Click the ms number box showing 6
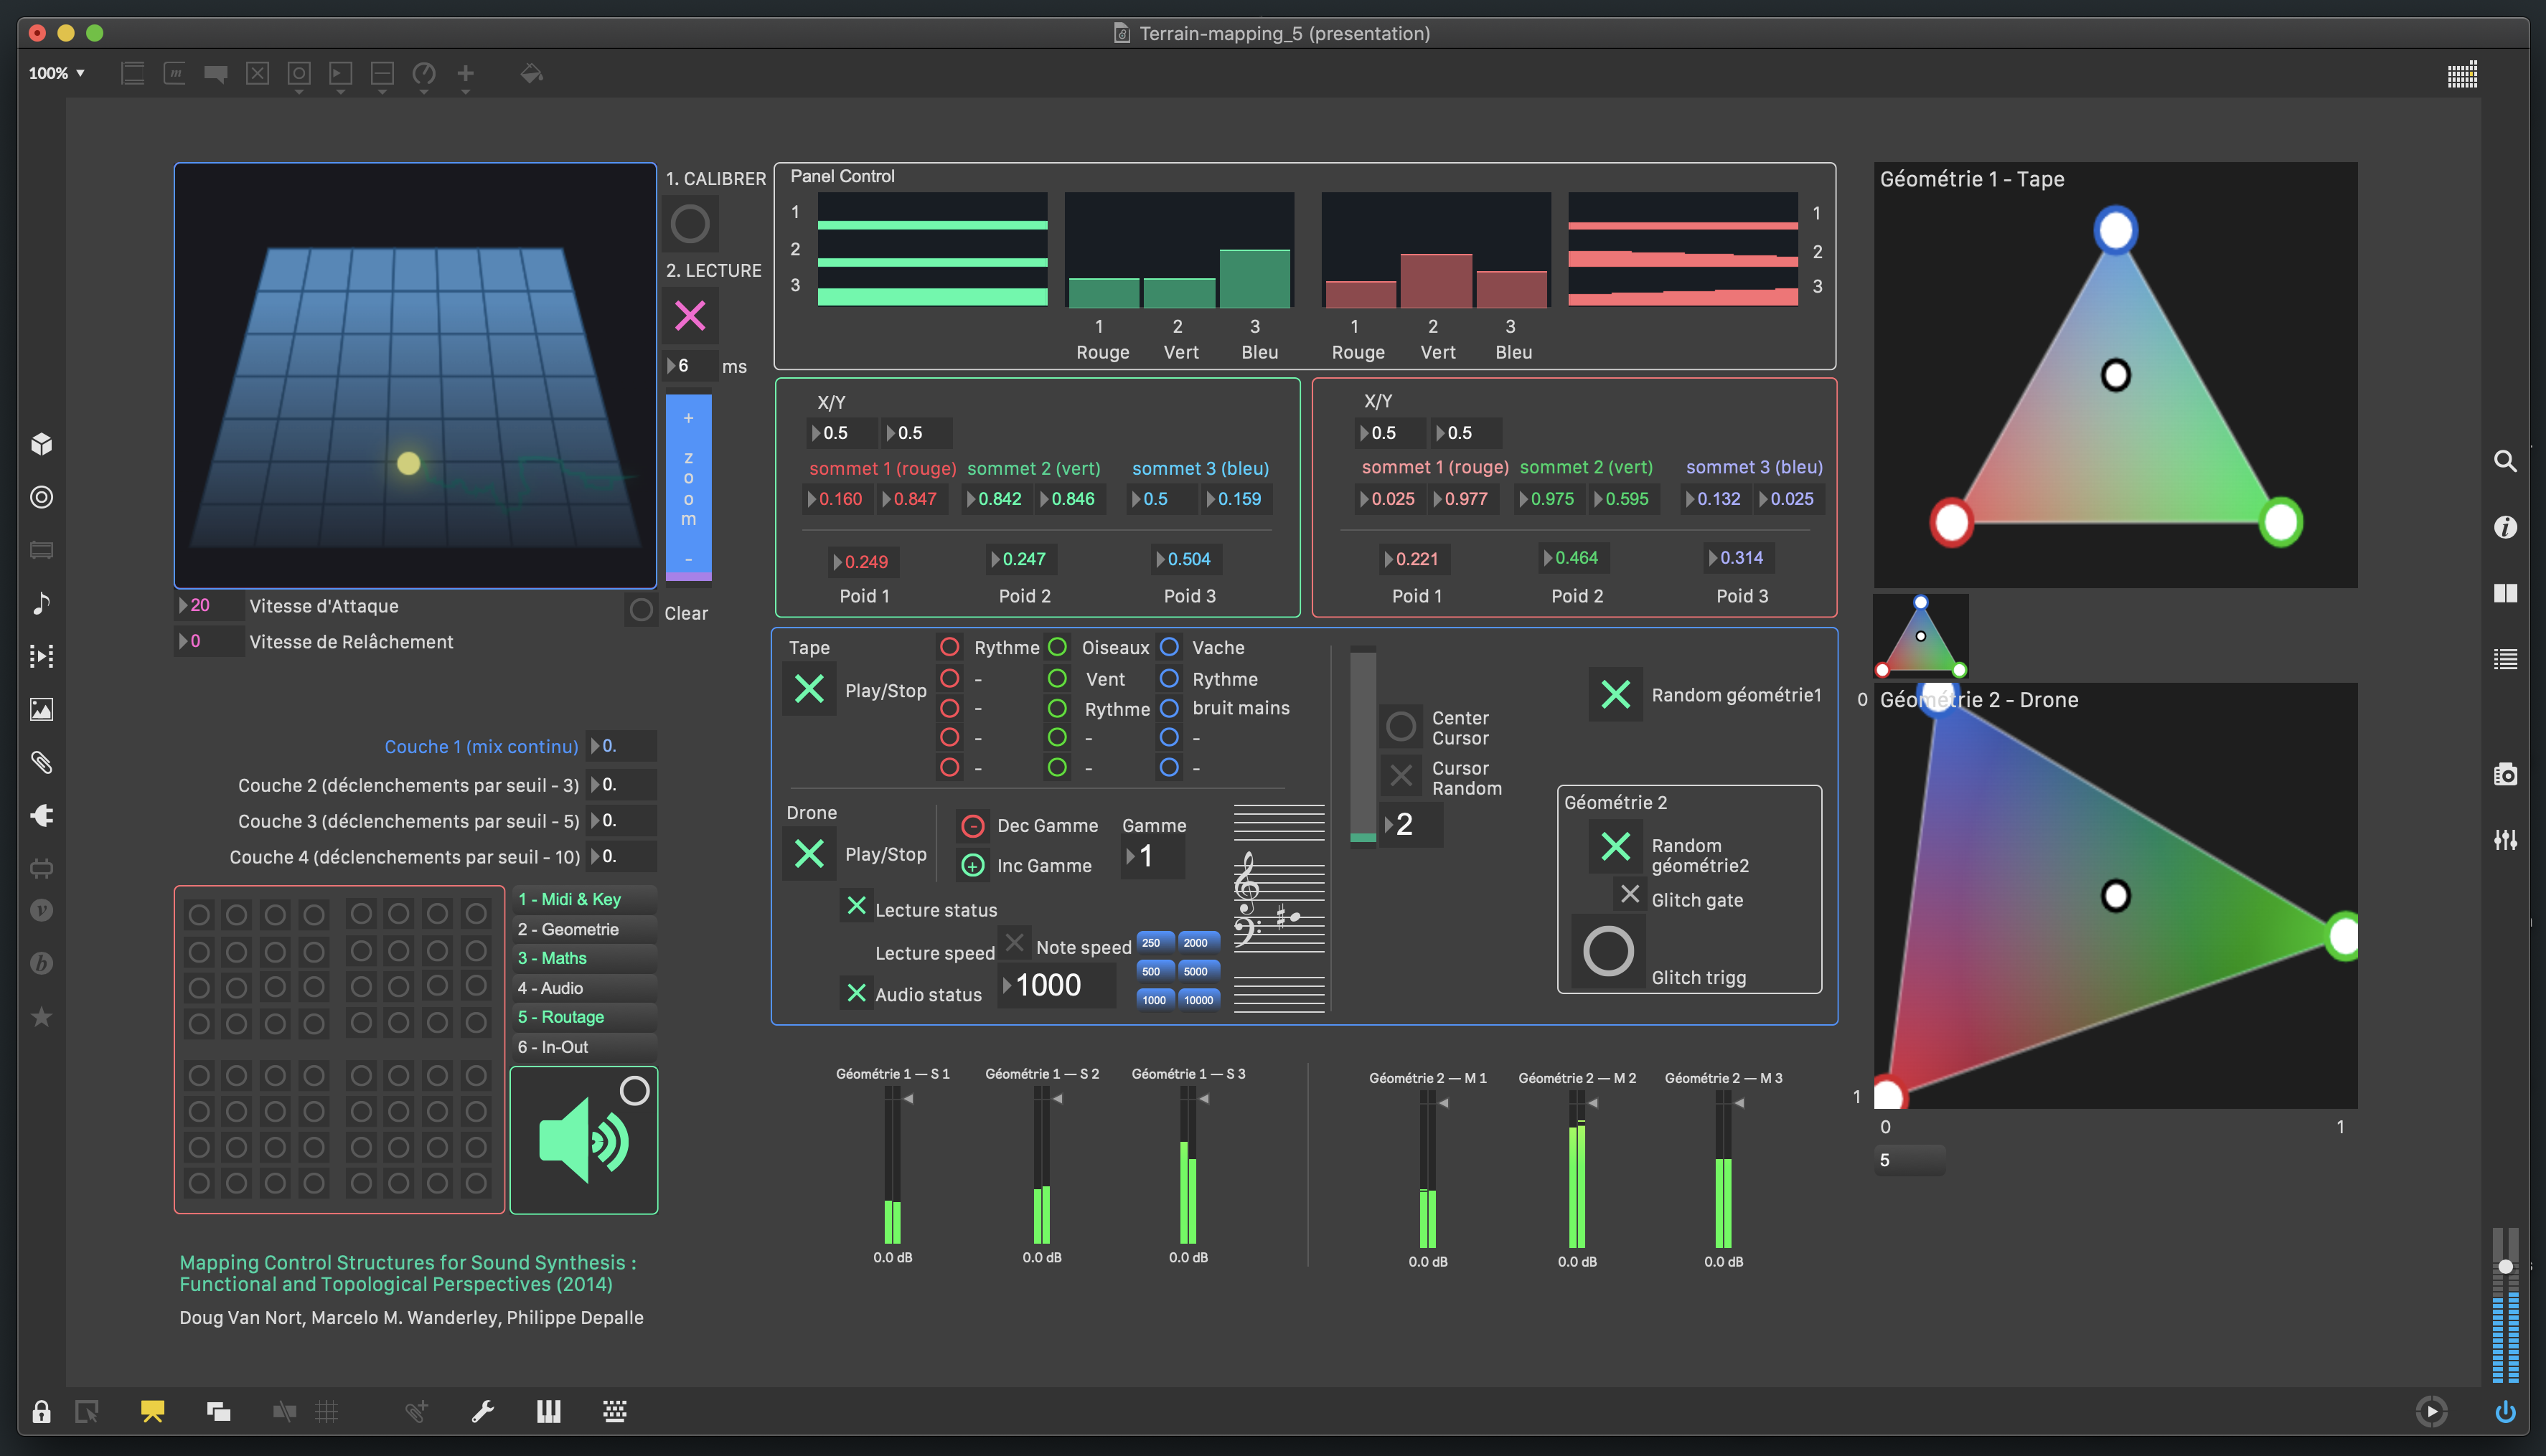The width and height of the screenshot is (2546, 1456). (690, 365)
